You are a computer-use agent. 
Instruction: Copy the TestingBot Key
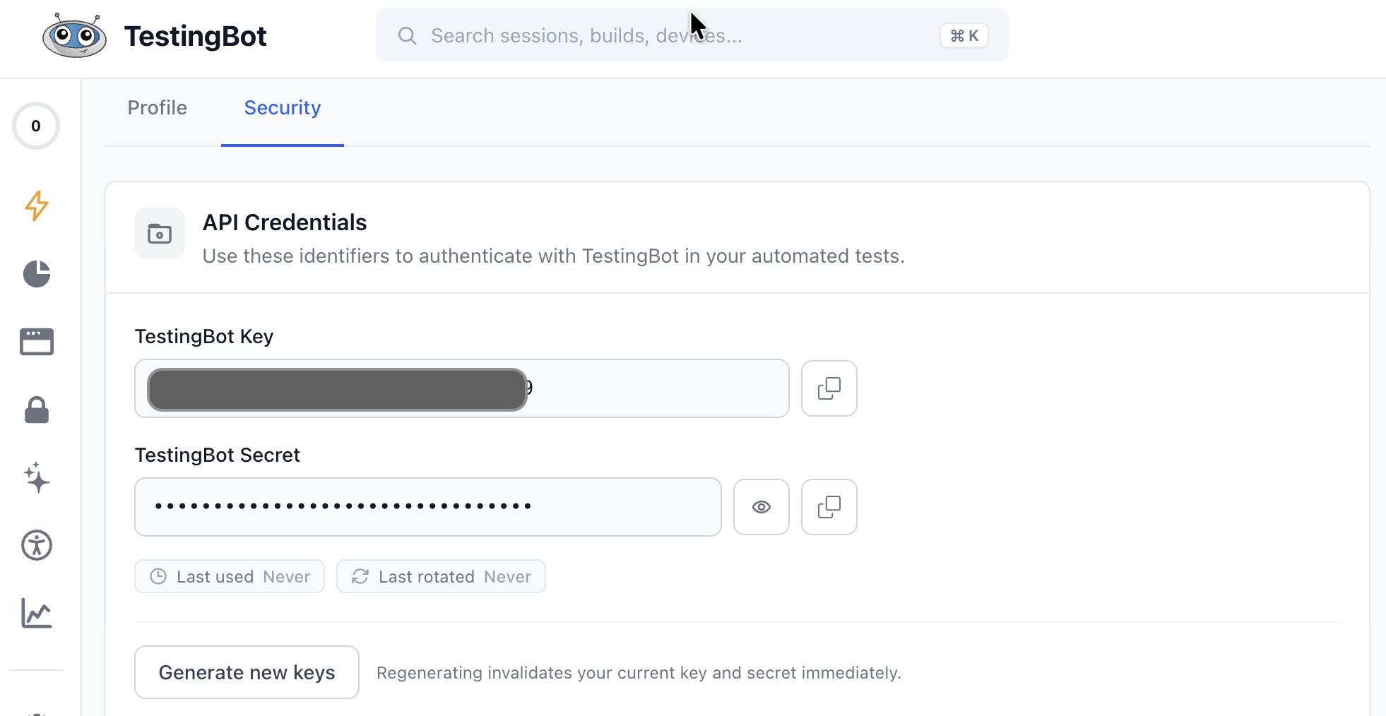click(829, 388)
